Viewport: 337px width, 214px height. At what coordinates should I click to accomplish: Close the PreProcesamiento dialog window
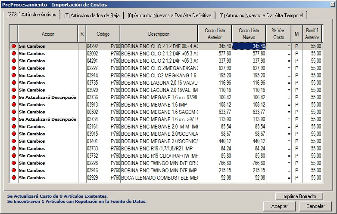point(331,4)
